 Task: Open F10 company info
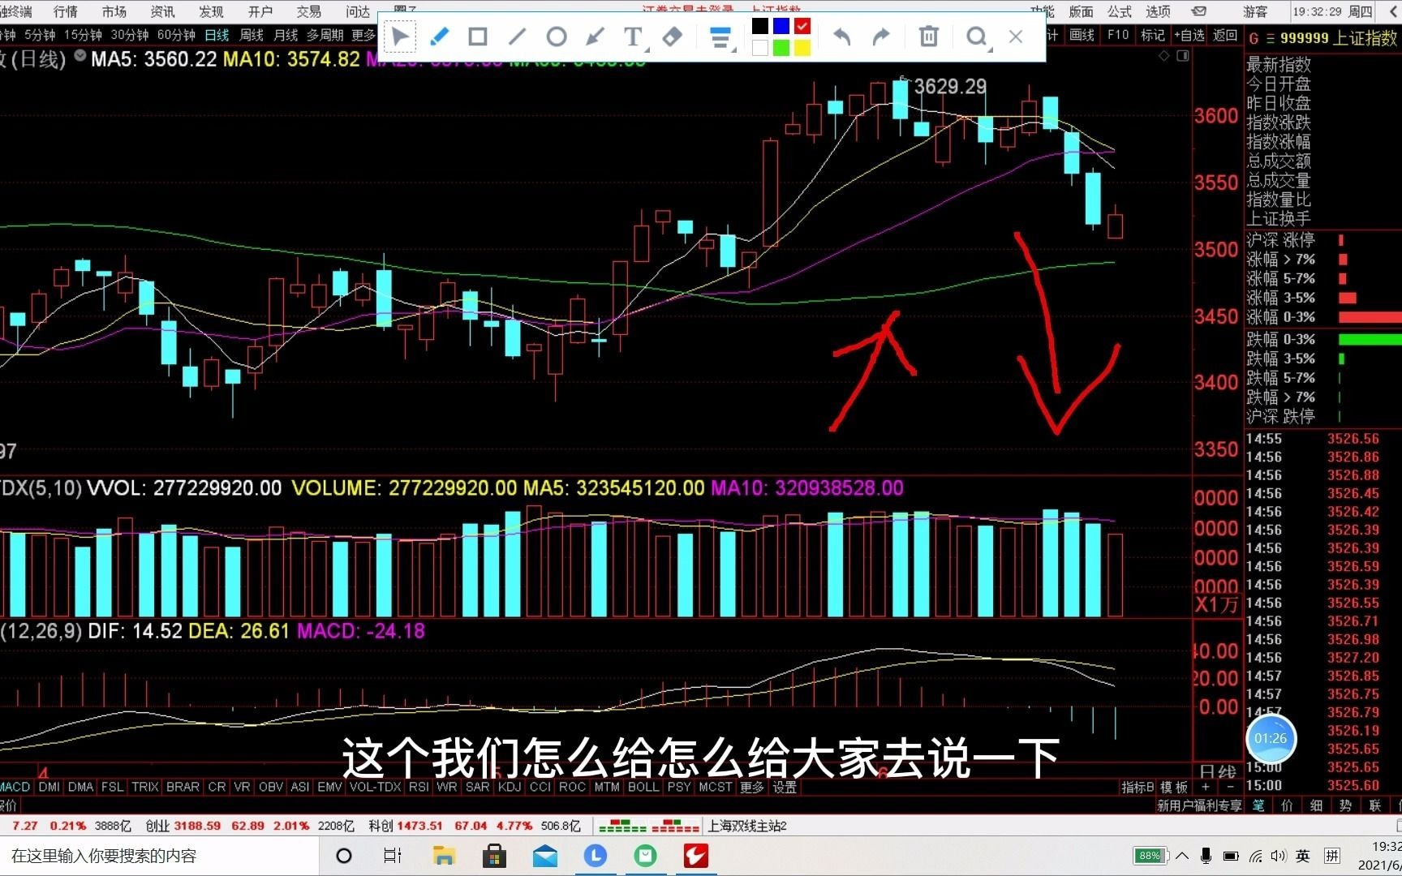1117,35
